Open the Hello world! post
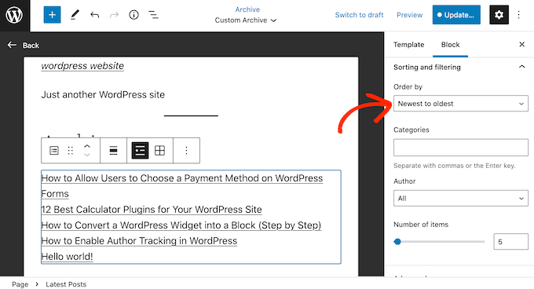 tap(67, 256)
